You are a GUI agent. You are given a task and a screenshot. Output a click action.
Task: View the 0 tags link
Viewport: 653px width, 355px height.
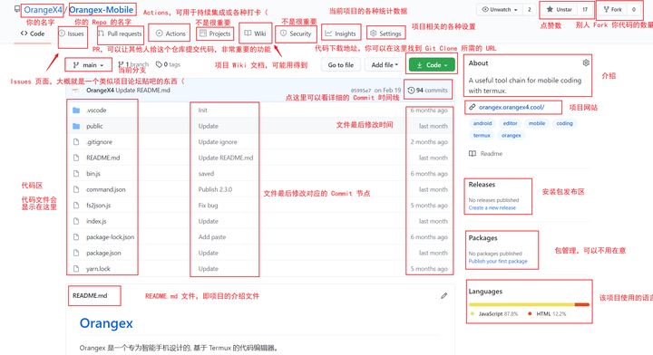[x=169, y=64]
